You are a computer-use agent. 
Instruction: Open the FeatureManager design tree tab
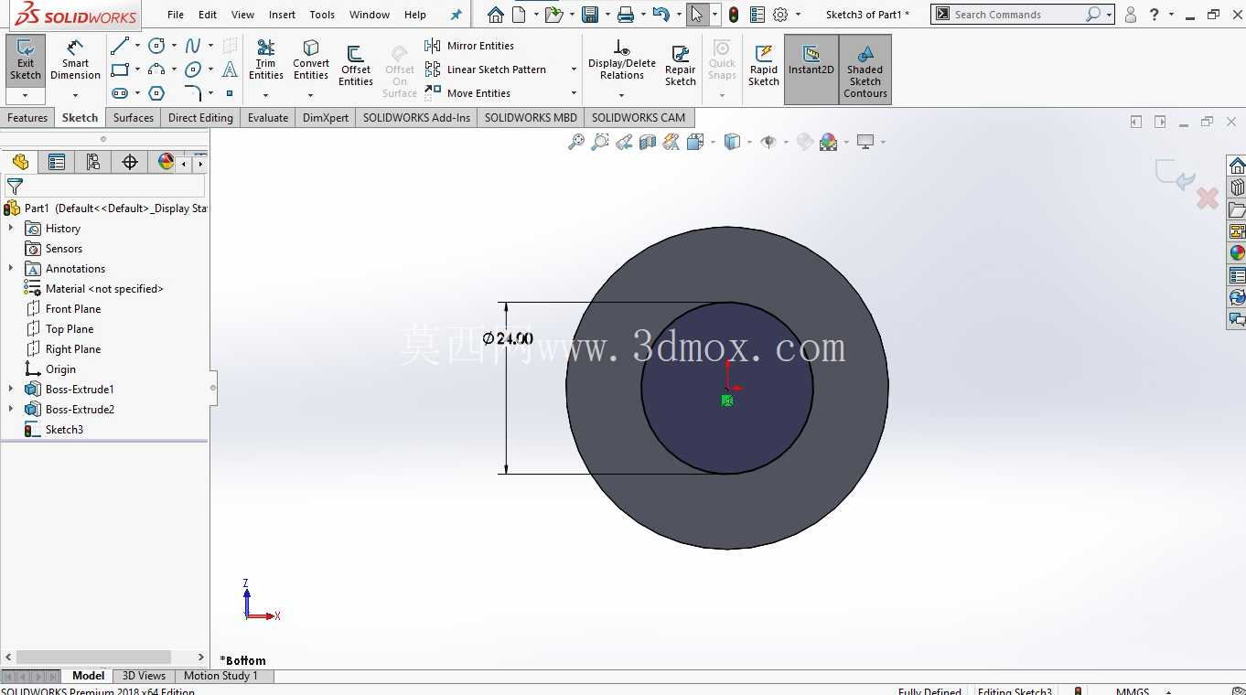pyautogui.click(x=20, y=162)
